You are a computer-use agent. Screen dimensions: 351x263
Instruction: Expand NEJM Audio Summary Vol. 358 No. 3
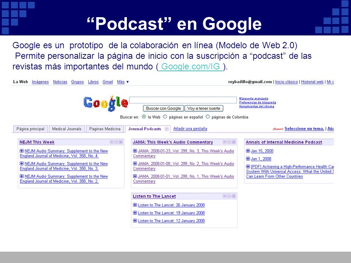(x=22, y=164)
